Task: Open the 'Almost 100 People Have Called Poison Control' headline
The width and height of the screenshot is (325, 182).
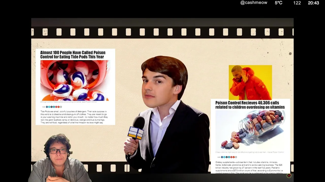Action: coord(73,55)
